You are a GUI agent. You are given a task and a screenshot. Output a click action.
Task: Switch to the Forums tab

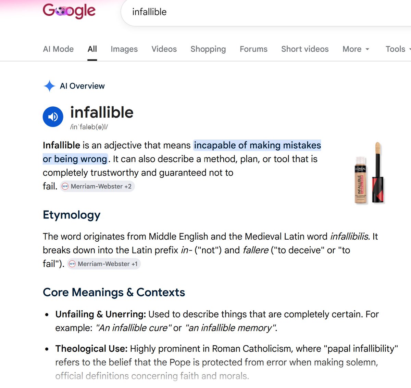[253, 49]
